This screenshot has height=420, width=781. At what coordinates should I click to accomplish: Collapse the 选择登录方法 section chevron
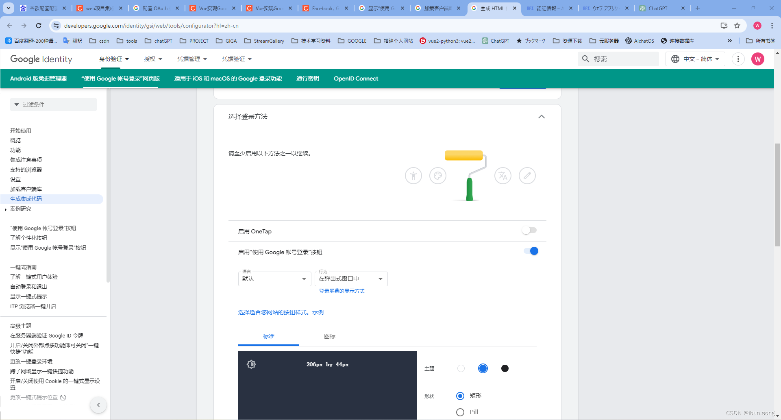(x=542, y=117)
